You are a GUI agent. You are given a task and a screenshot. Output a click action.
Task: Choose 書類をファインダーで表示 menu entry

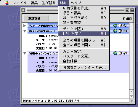[x=84, y=68]
